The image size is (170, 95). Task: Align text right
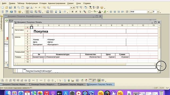[x=119, y=12]
